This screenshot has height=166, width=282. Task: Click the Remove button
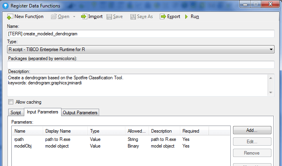[252, 153]
